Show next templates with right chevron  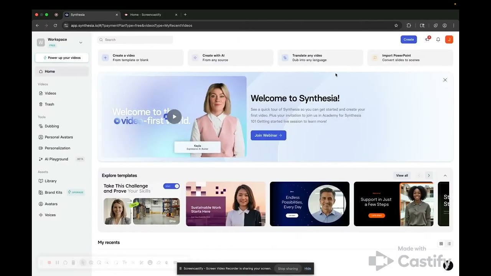429,176
